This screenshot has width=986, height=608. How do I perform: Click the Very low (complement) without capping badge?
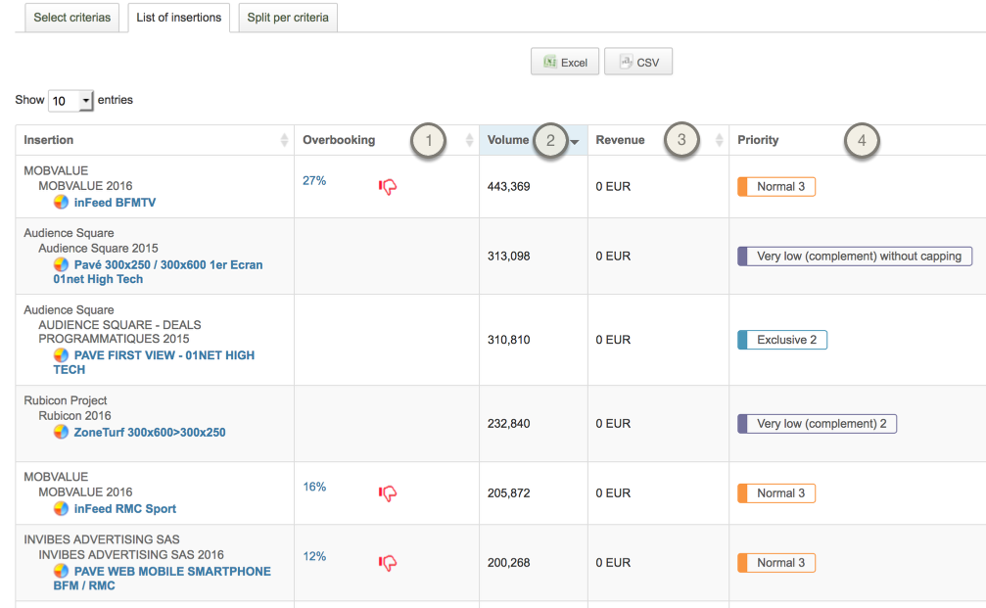[x=855, y=257]
